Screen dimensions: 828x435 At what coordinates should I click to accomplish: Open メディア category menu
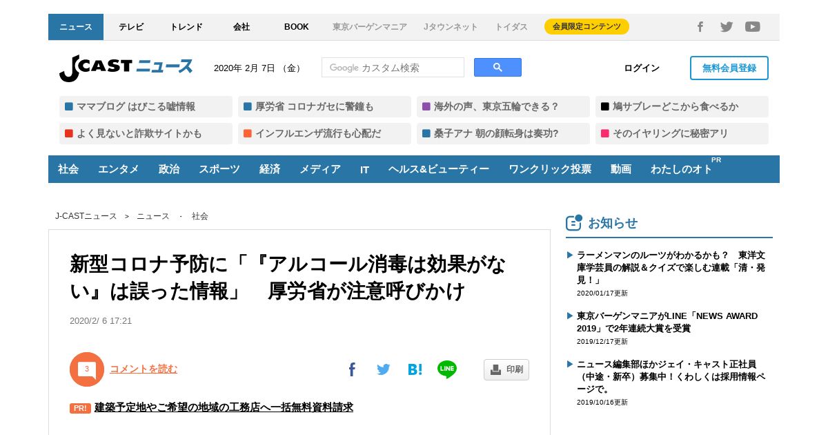pos(320,169)
